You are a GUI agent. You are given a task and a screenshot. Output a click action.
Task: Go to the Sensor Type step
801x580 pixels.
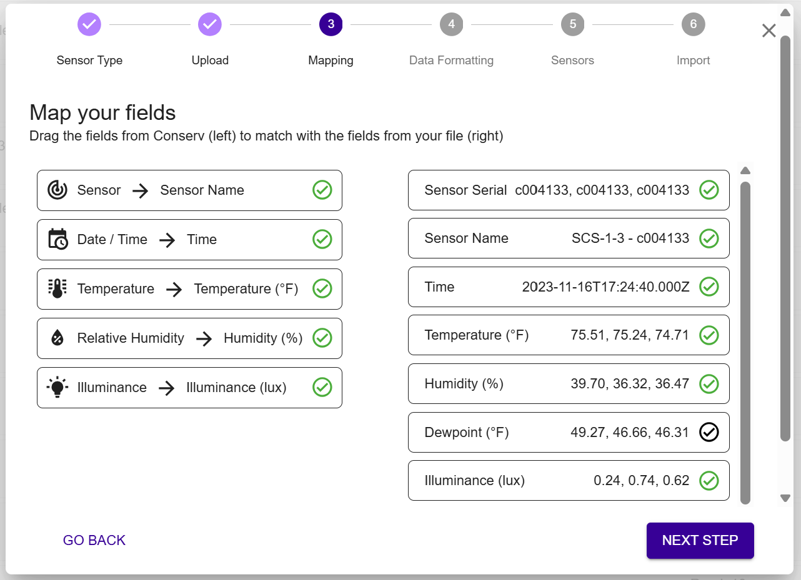coord(89,24)
